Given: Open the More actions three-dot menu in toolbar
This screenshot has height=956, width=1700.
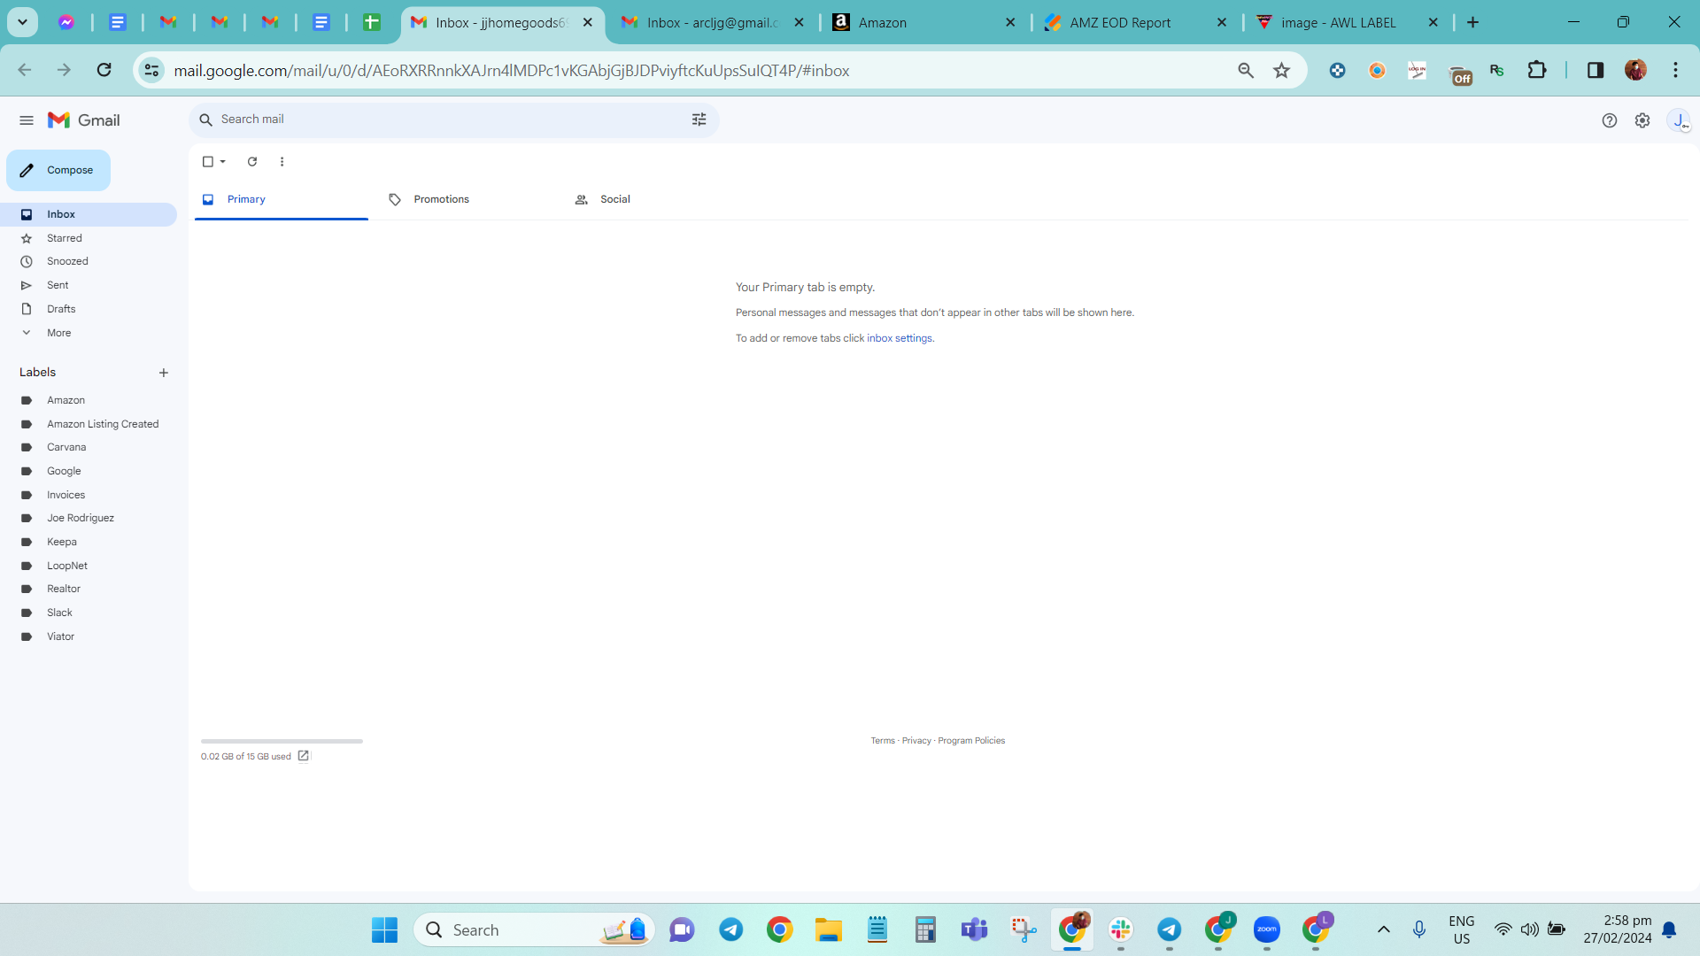Looking at the screenshot, I should point(282,162).
